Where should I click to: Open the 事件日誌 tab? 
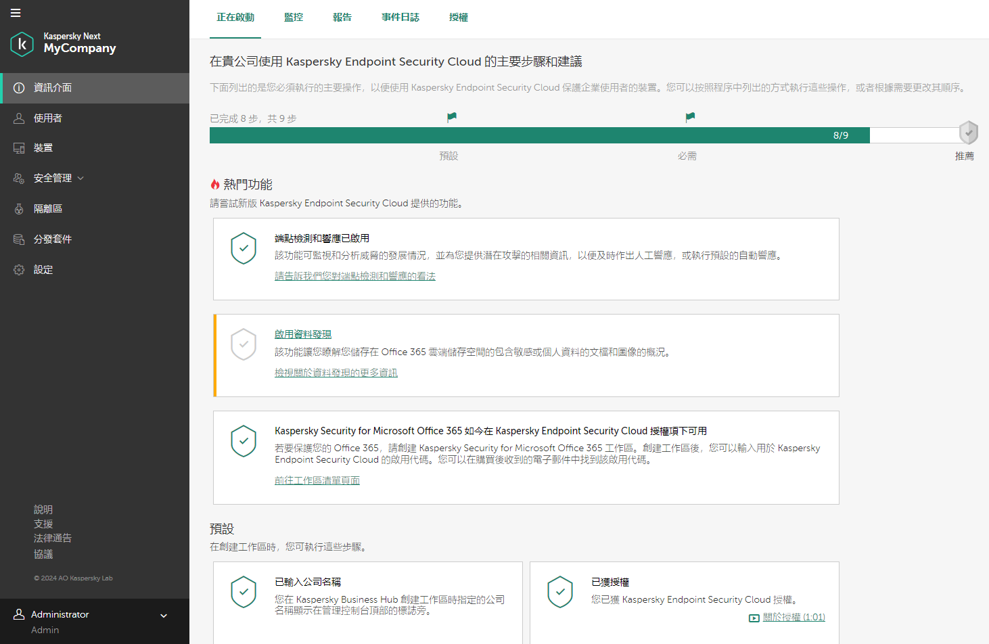click(x=400, y=18)
